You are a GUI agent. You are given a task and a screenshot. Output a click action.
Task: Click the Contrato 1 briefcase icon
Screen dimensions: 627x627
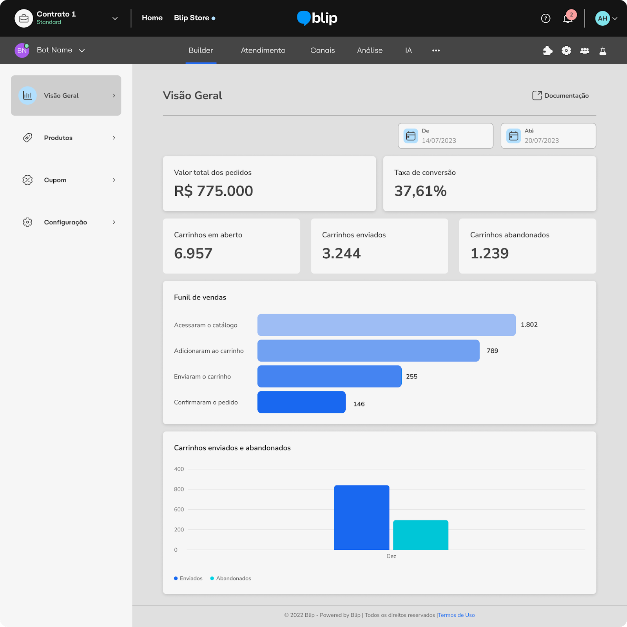point(24,18)
